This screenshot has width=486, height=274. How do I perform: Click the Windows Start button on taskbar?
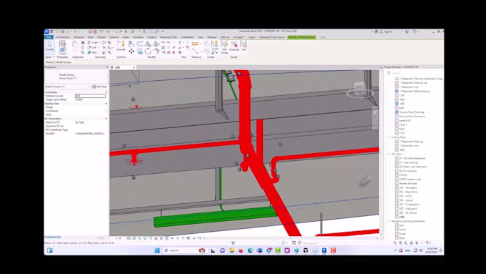point(157,250)
